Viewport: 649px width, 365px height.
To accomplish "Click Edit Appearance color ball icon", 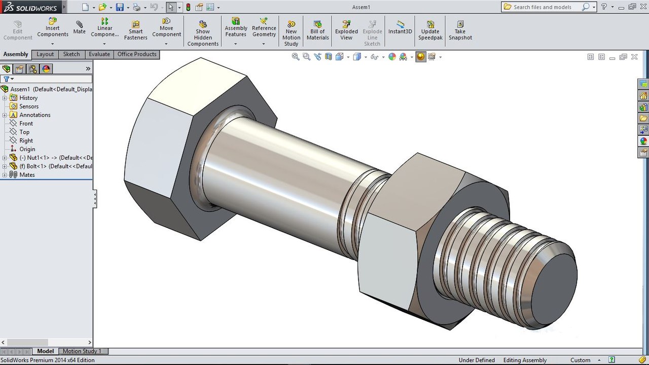I will point(392,57).
